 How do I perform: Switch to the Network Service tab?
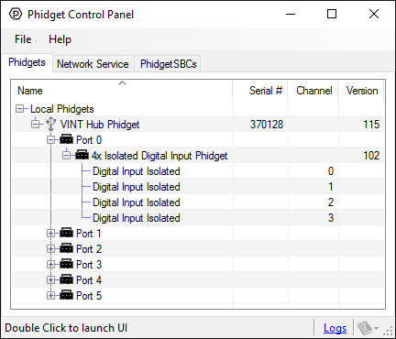coord(93,64)
